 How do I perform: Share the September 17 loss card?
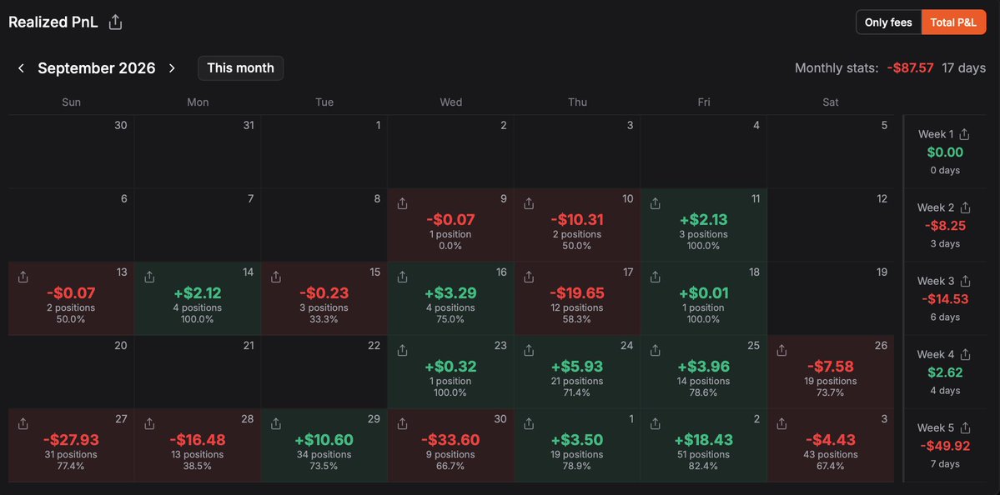529,277
